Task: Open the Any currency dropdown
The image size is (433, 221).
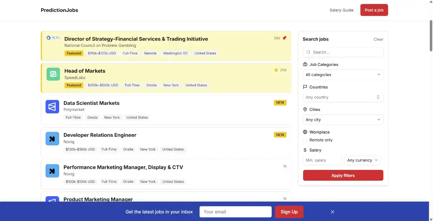Action: point(363,160)
